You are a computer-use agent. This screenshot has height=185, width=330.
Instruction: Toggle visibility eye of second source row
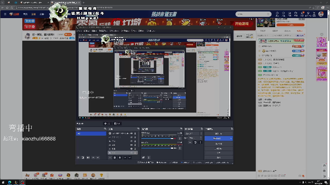pos(132,137)
